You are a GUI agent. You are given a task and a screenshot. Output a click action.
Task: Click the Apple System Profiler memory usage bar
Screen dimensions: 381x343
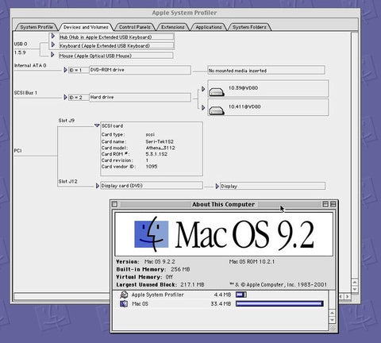click(x=241, y=295)
